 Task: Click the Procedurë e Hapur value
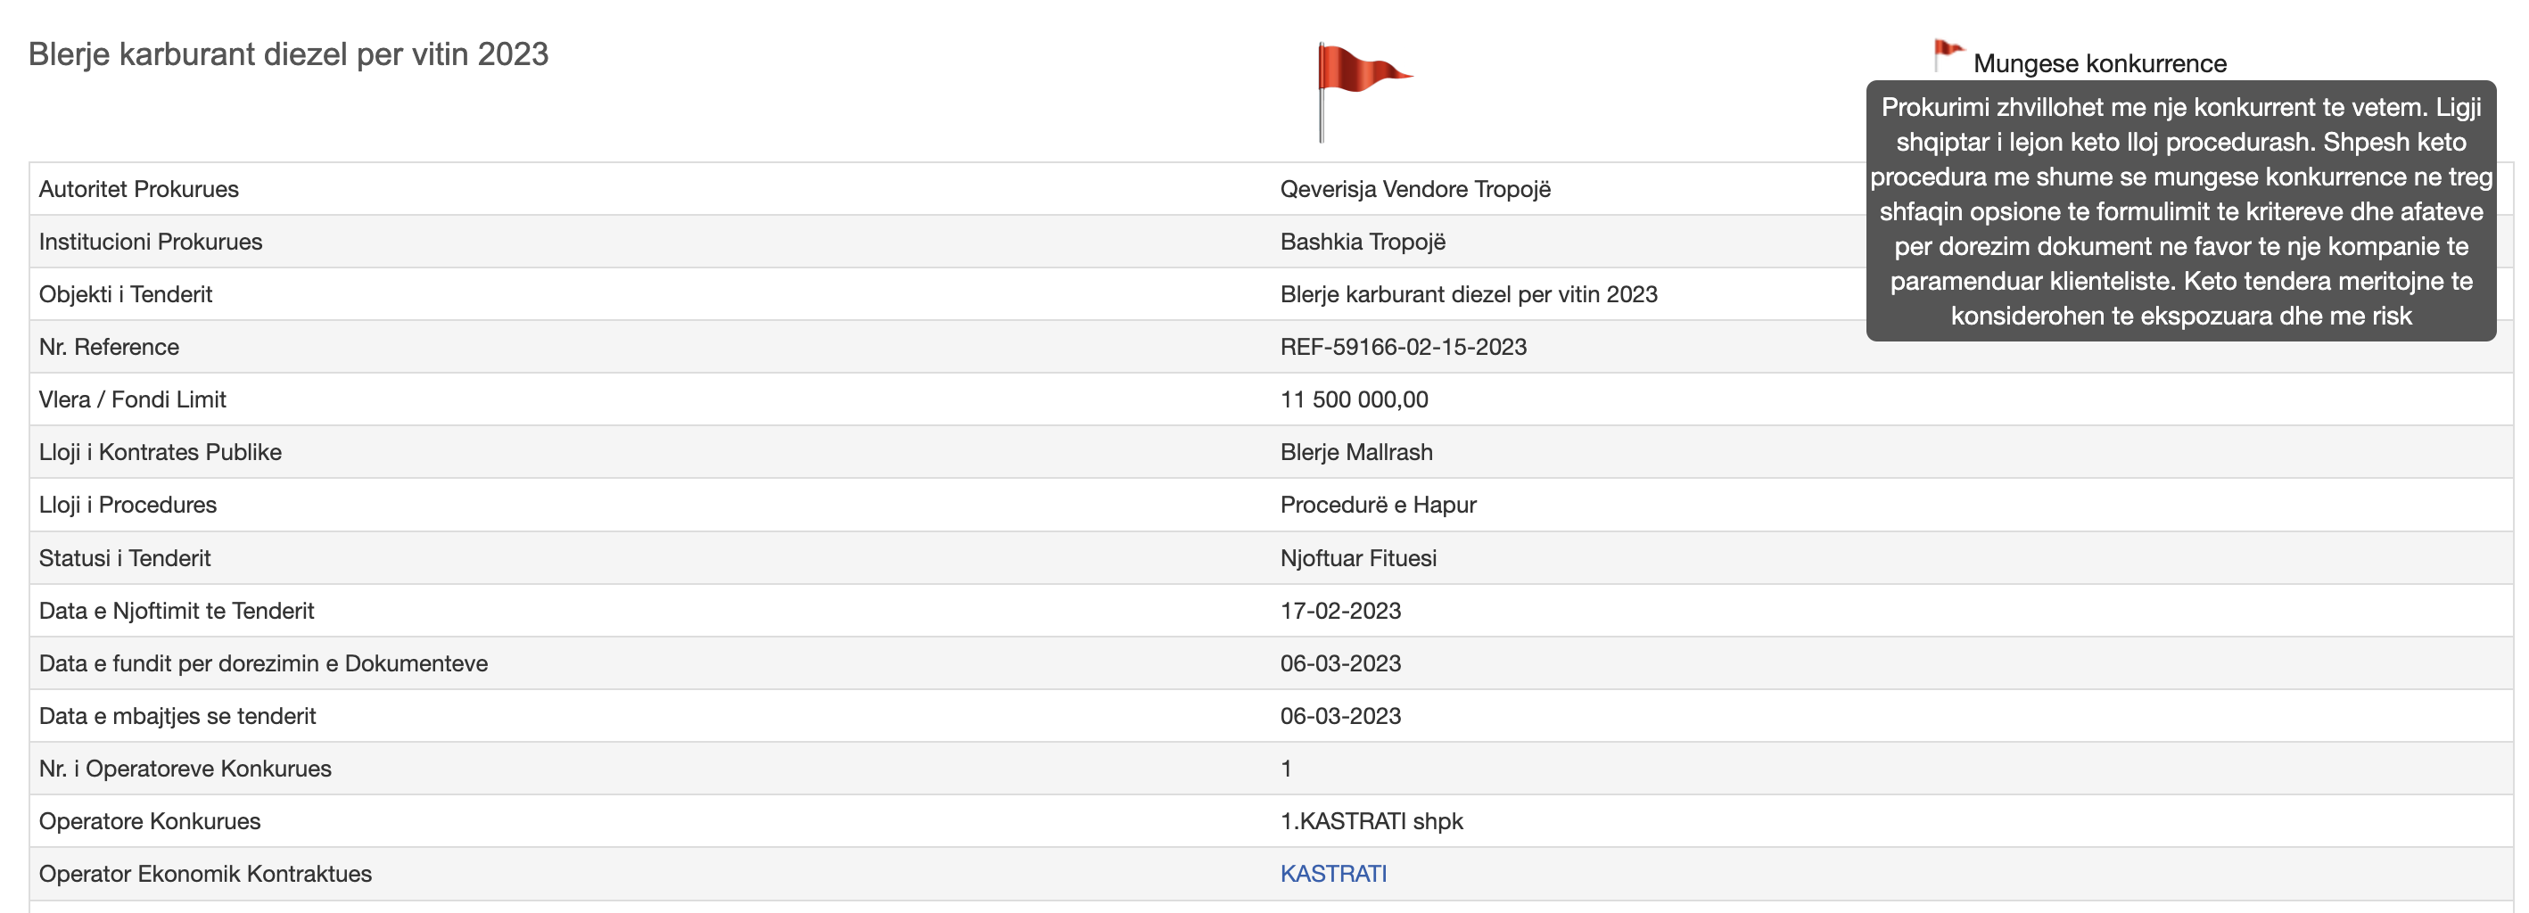1377,505
